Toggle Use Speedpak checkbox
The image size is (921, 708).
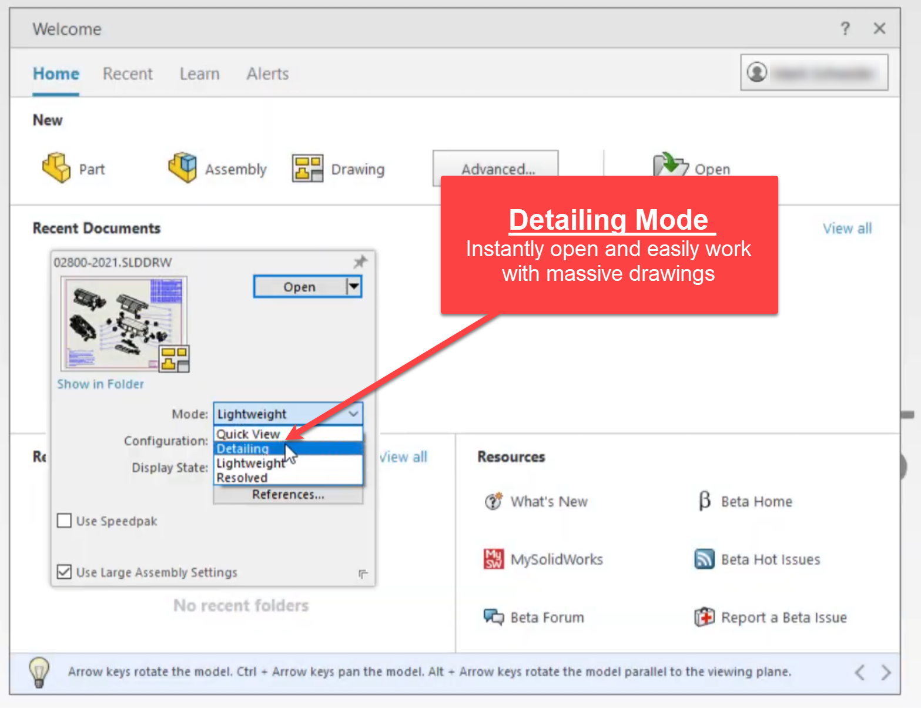coord(64,521)
